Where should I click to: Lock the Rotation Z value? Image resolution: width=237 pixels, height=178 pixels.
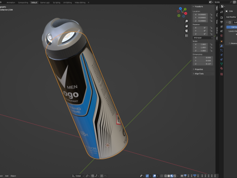pos(211,34)
